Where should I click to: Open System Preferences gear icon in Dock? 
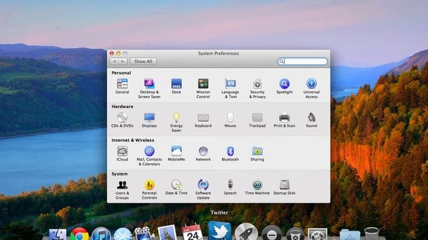pos(318,234)
